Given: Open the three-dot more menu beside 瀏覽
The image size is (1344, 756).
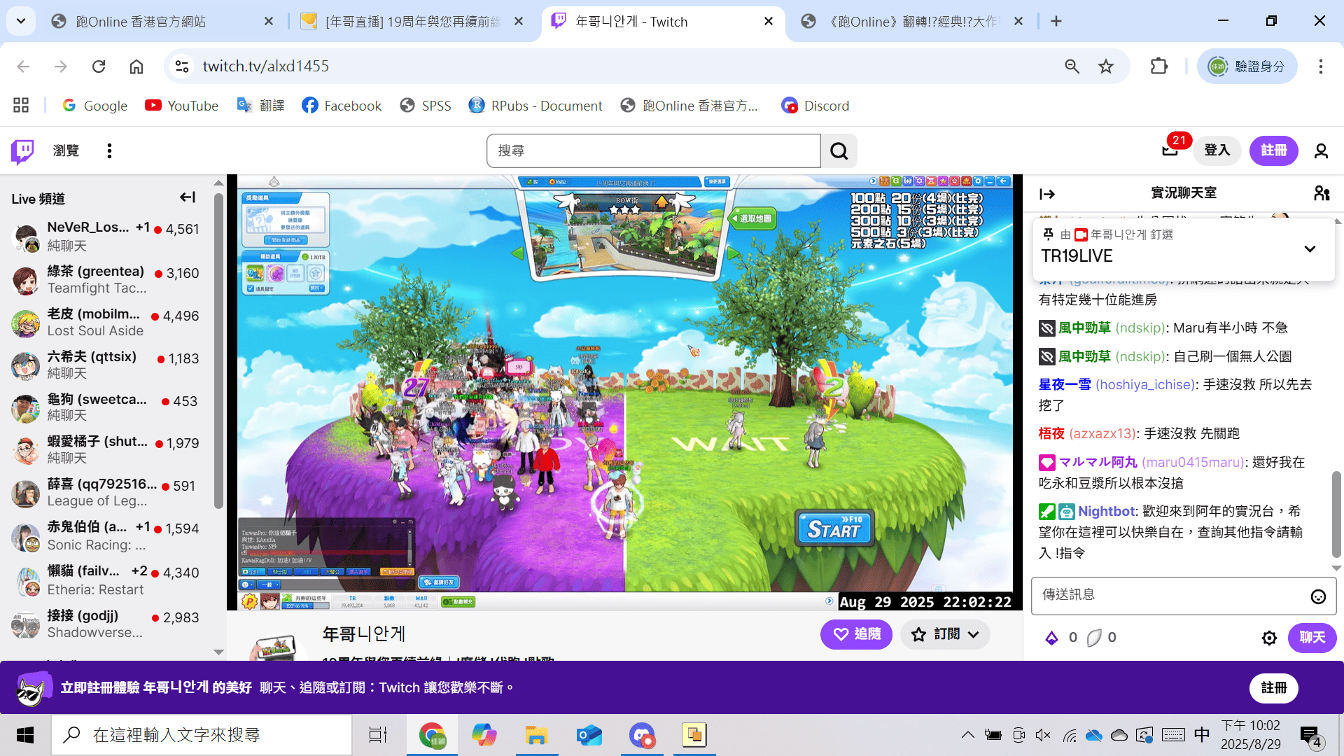Looking at the screenshot, I should 109,150.
